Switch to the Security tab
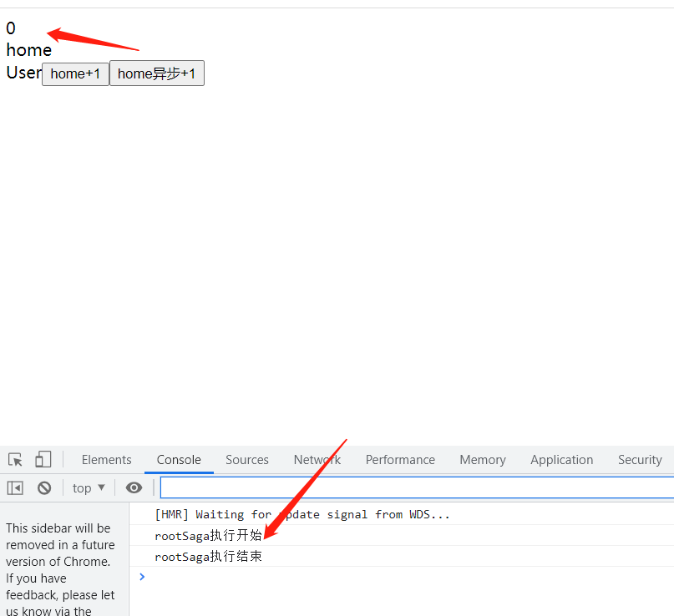This screenshot has height=616, width=674. click(x=640, y=460)
